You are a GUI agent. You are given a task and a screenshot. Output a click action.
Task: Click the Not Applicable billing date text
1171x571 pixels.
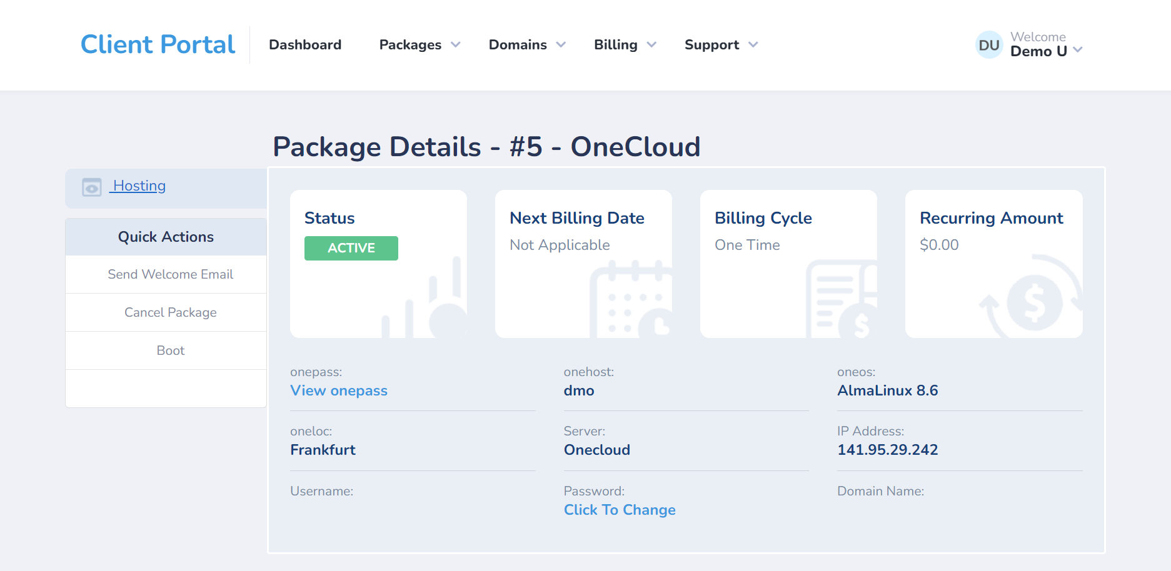pyautogui.click(x=560, y=245)
